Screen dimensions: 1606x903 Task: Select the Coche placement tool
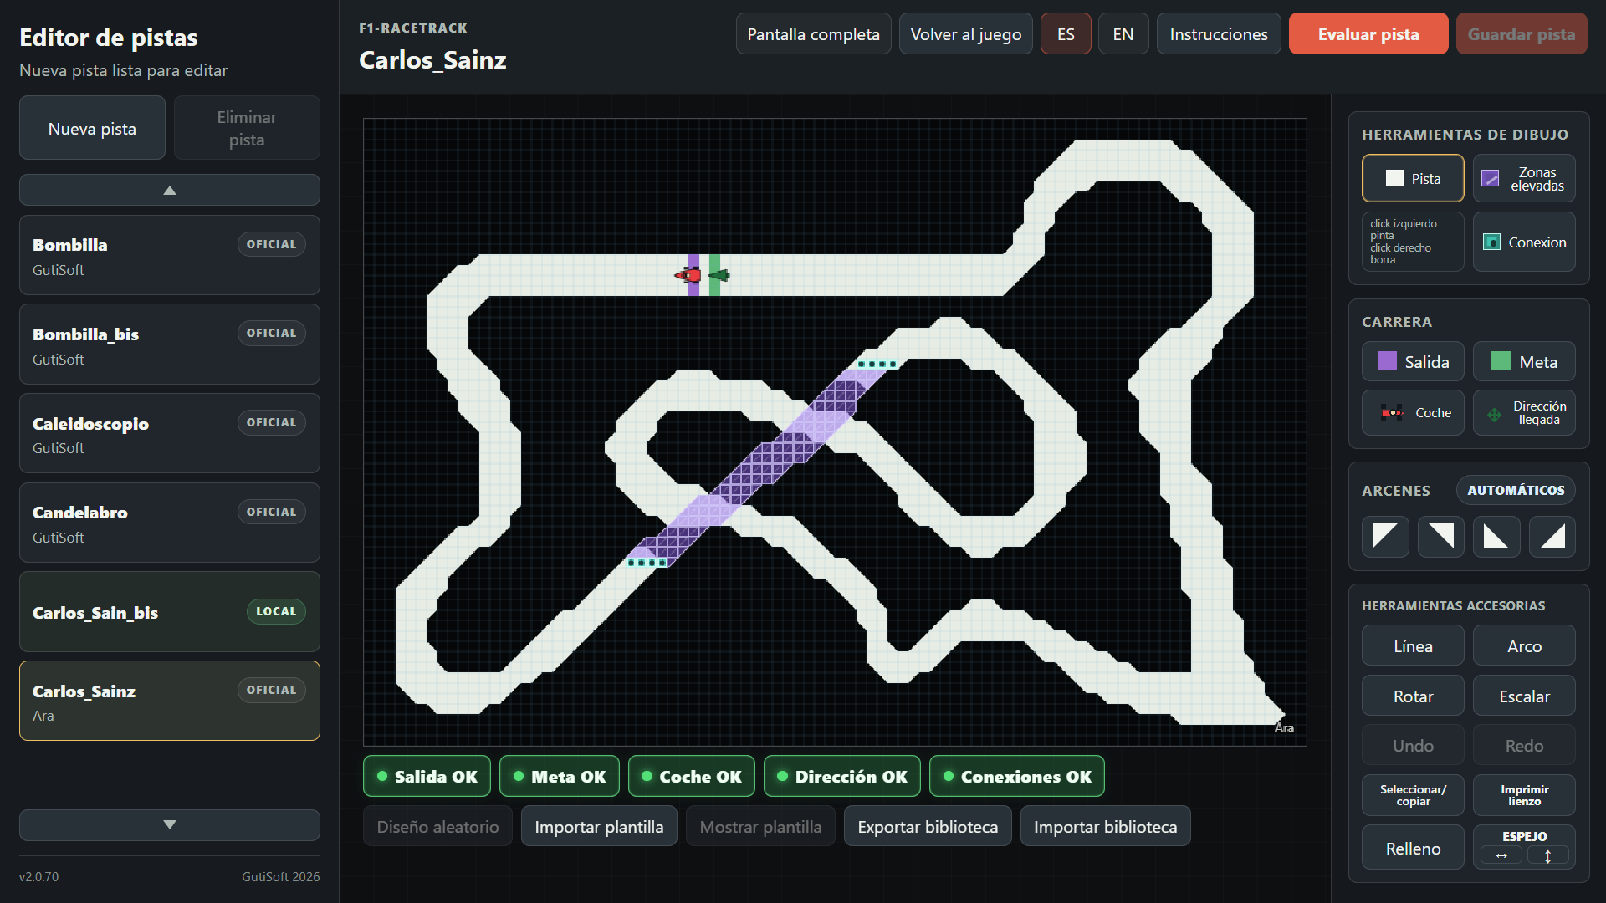click(1413, 412)
